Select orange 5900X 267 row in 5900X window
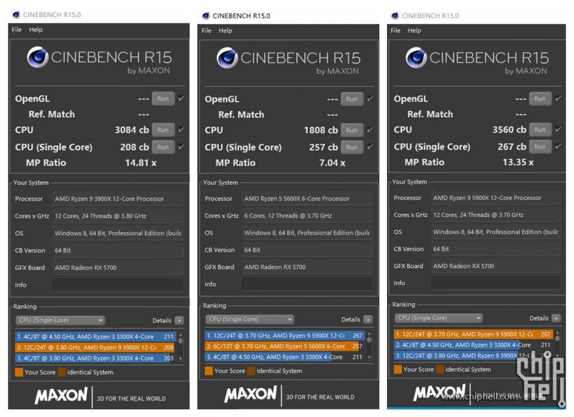 click(x=474, y=334)
